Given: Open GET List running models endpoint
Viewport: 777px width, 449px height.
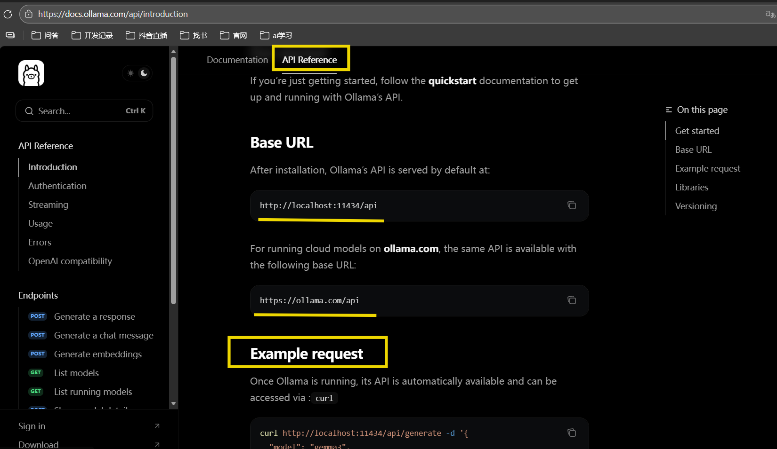Looking at the screenshot, I should coord(81,392).
